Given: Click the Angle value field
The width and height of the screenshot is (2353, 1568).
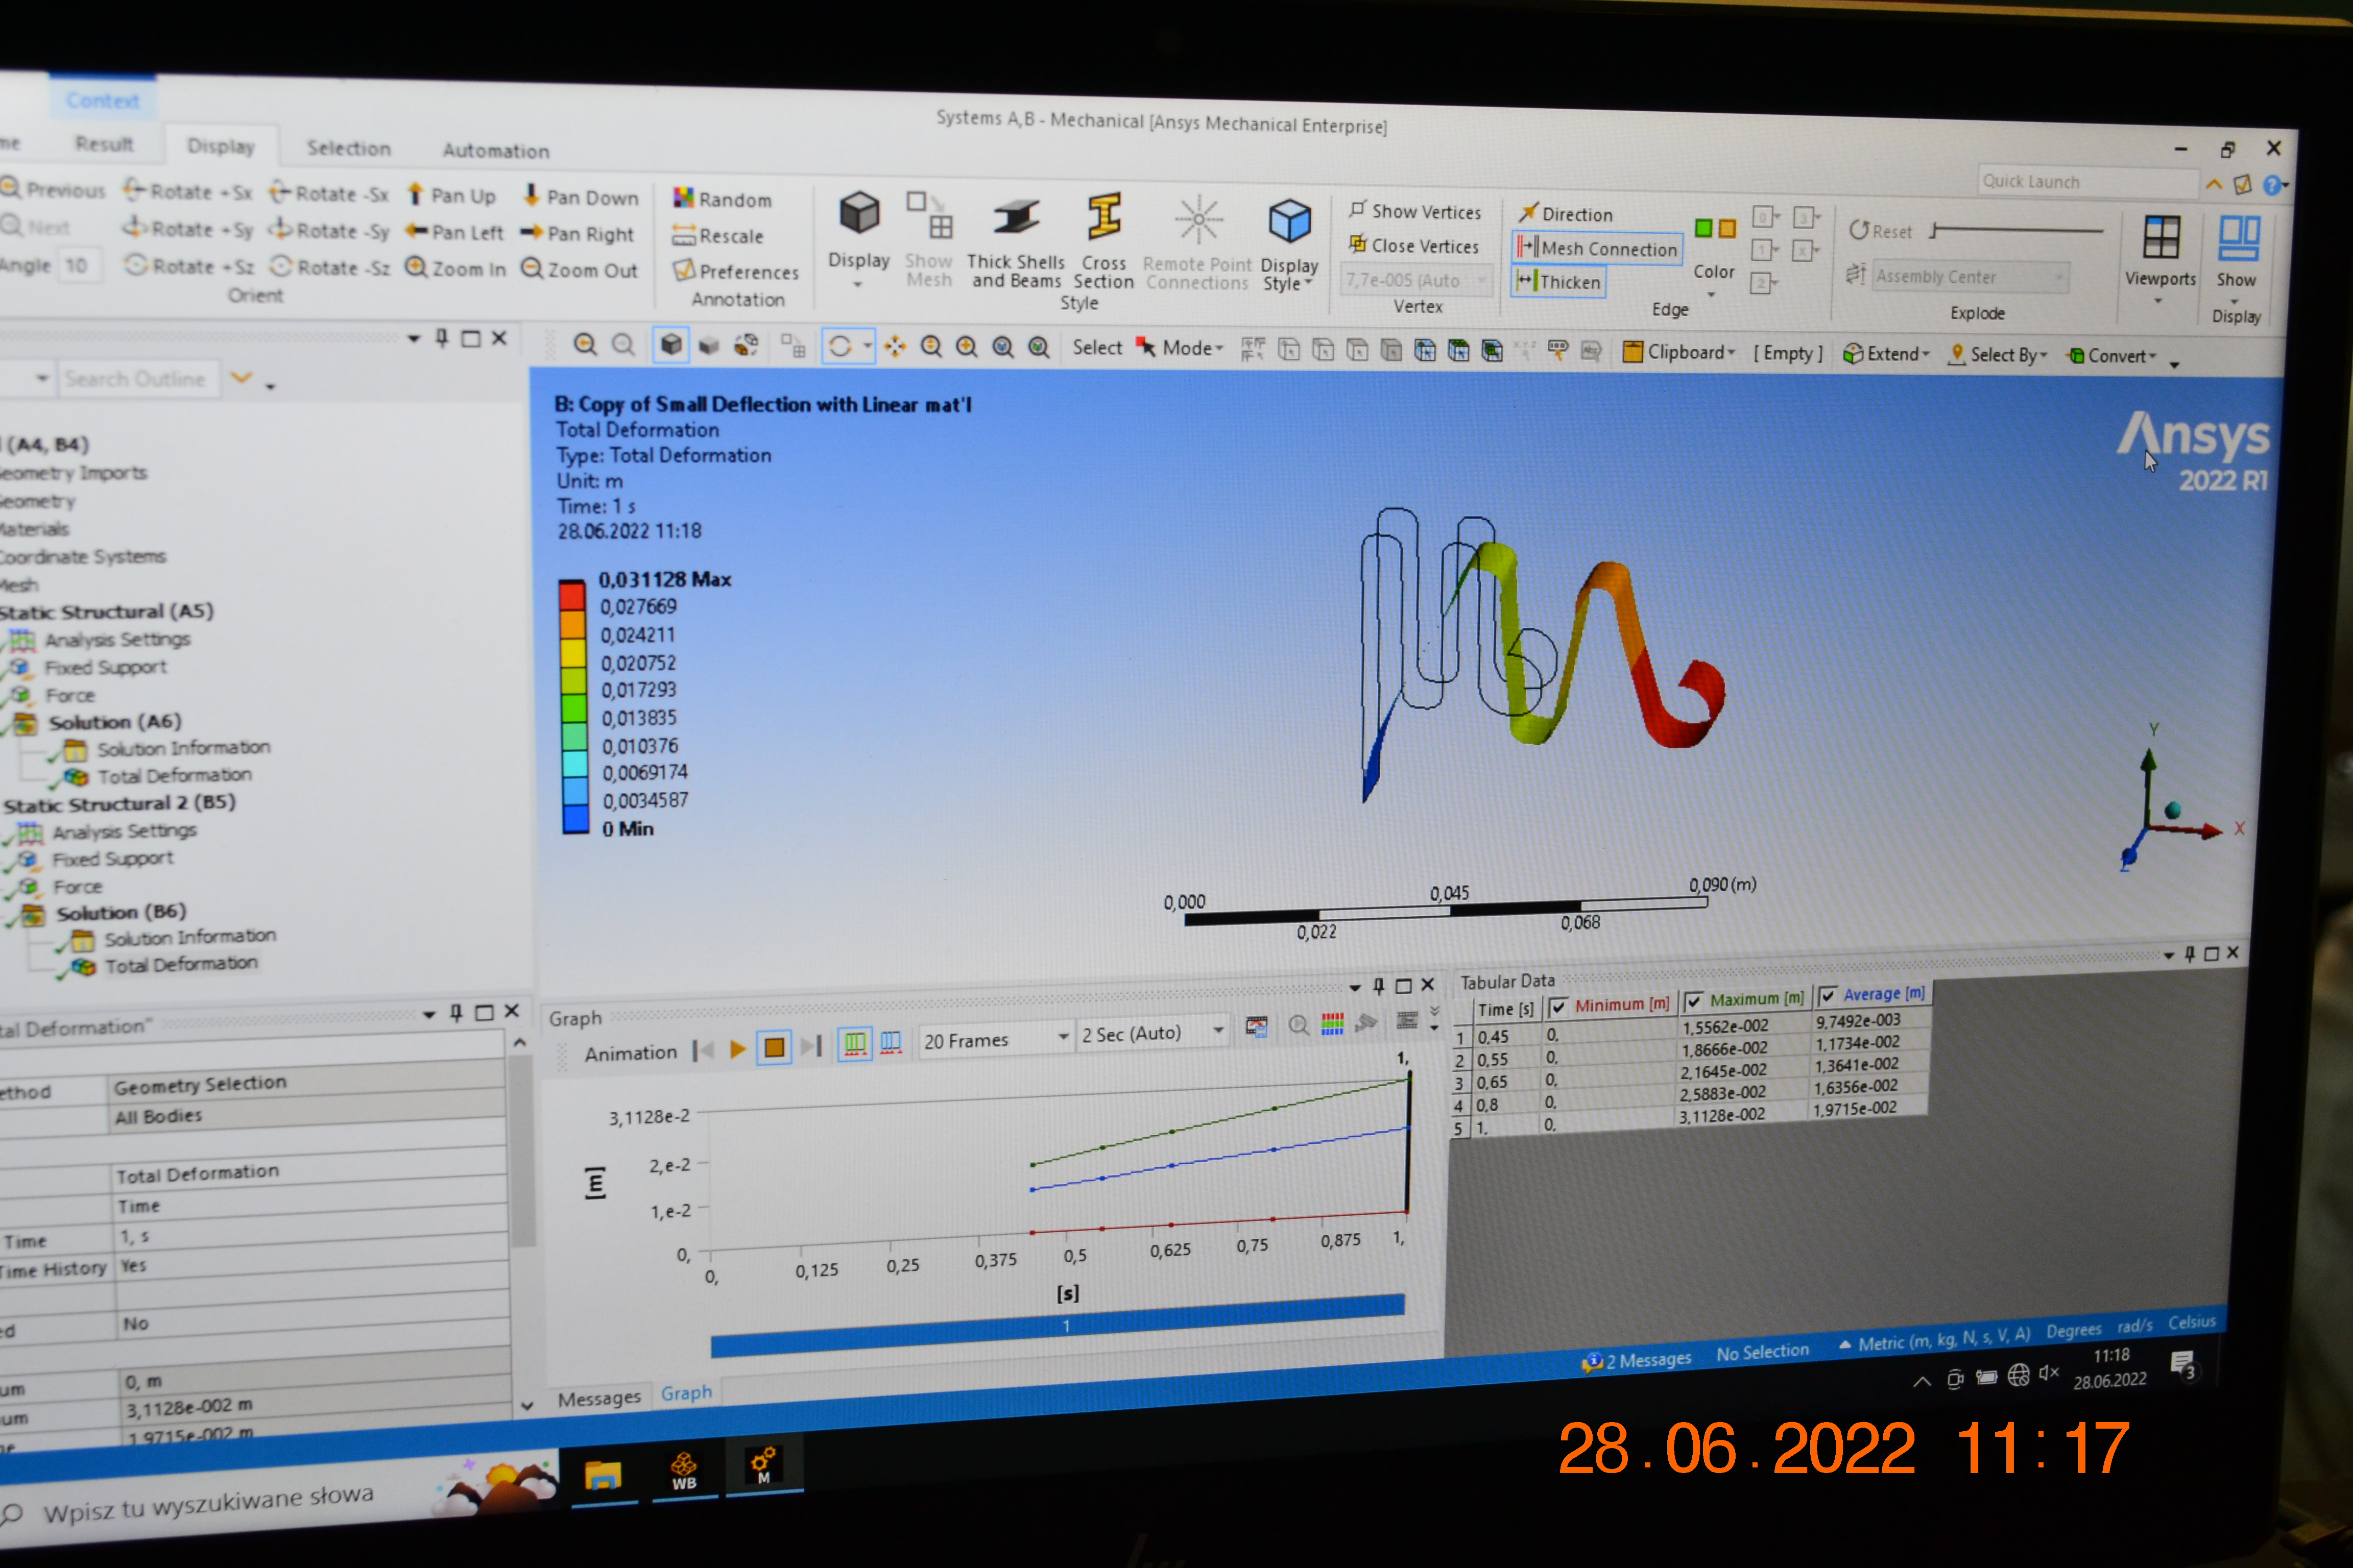Looking at the screenshot, I should tap(80, 266).
